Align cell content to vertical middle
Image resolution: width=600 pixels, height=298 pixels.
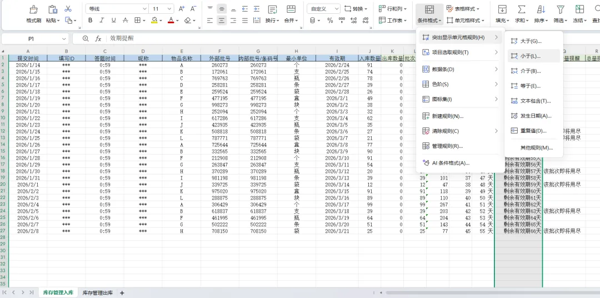222,8
